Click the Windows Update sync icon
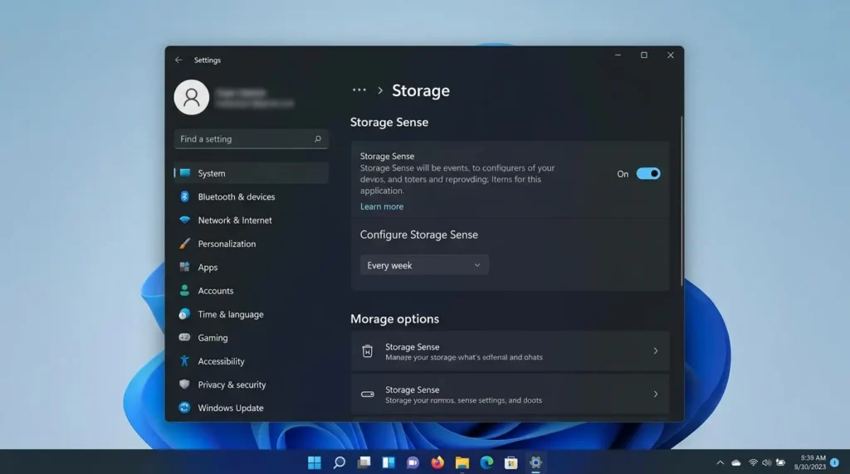 (x=184, y=408)
